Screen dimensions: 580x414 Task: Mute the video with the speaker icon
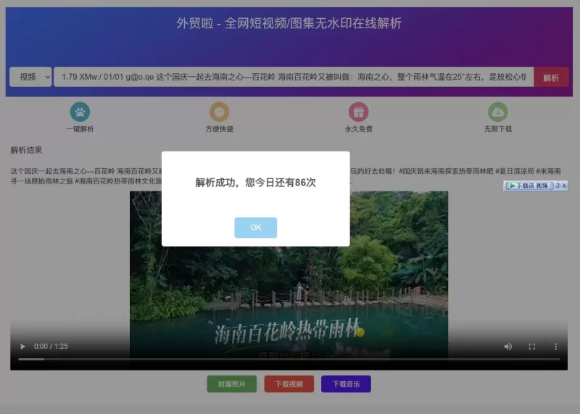[x=508, y=347]
